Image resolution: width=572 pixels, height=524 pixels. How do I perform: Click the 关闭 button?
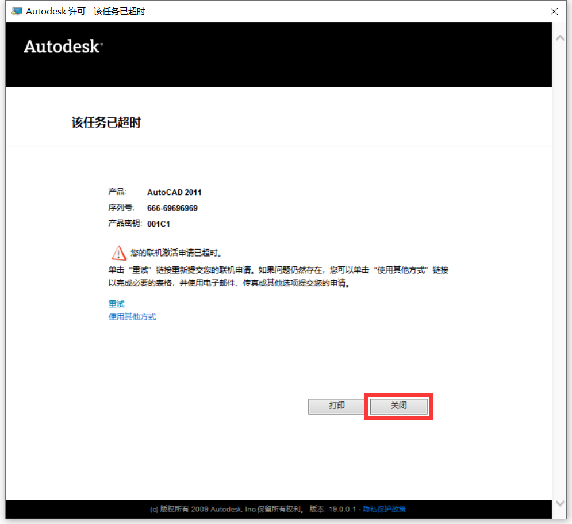[x=398, y=406]
